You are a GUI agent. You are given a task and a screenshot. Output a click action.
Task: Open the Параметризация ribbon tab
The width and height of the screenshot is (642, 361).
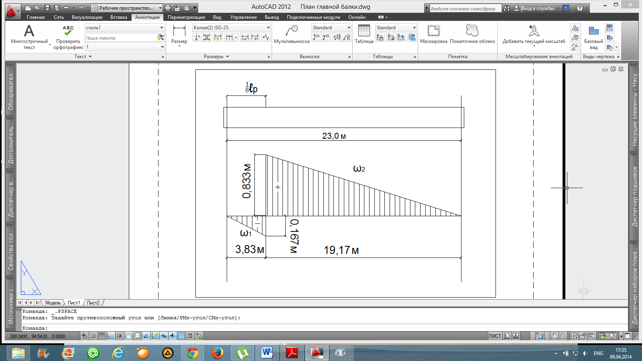coord(186,17)
